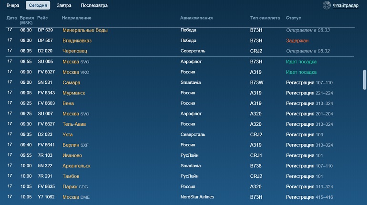
Task: Switch to the Завтра tab
Action: tap(64, 5)
